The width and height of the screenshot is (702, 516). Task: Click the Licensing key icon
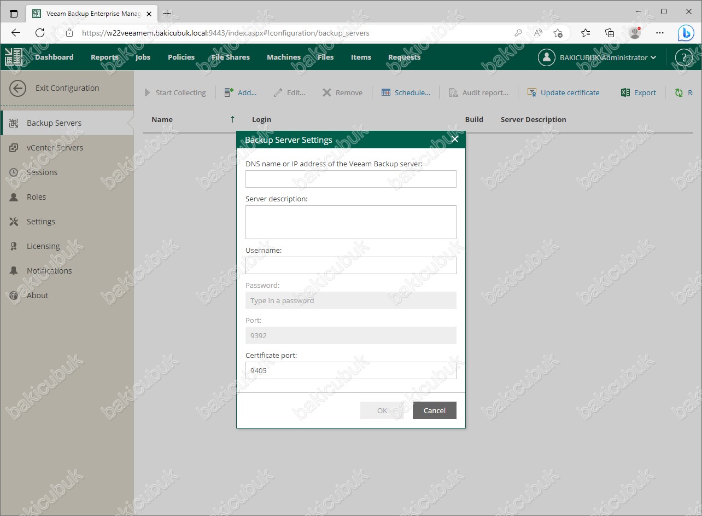click(x=14, y=246)
